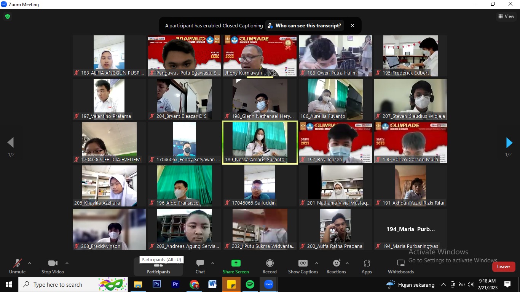This screenshot has width=520, height=292.
Task: Click the green encryption shield icon
Action: tap(7, 16)
